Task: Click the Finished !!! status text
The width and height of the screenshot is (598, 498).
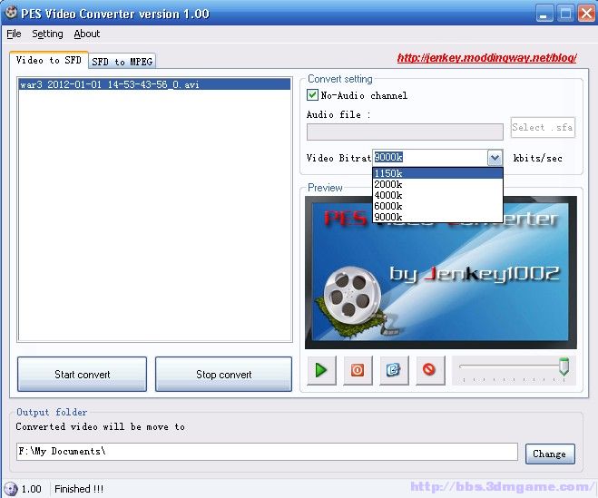Action: click(x=79, y=489)
